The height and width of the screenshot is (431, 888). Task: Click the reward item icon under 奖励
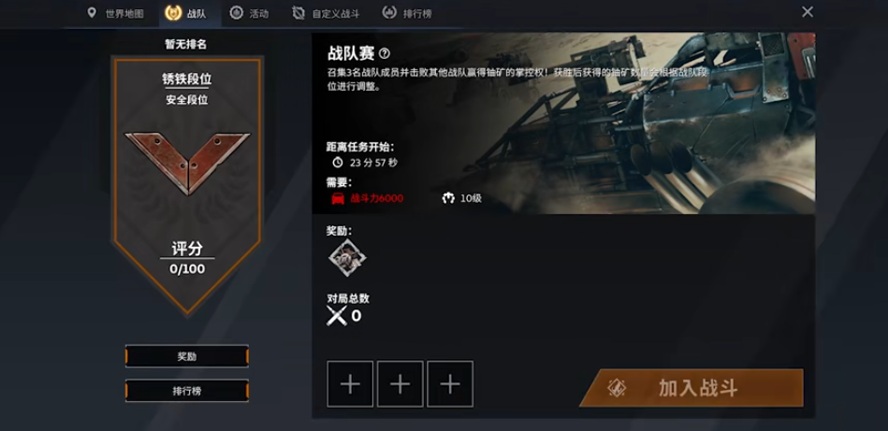coord(347,257)
